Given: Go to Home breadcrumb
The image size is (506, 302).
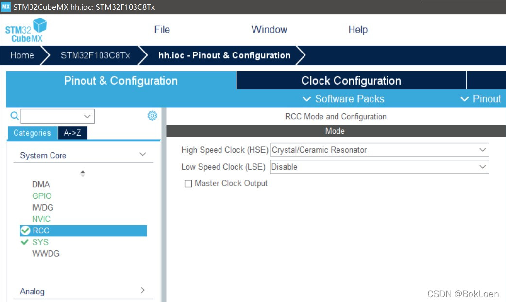Looking at the screenshot, I should click(x=22, y=55).
